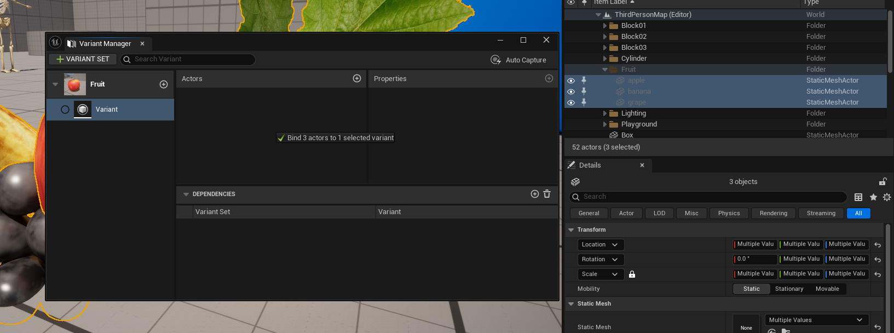Viewport: 894px width, 333px height.
Task: Reset Static Mesh to default arrow
Action: [x=878, y=327]
